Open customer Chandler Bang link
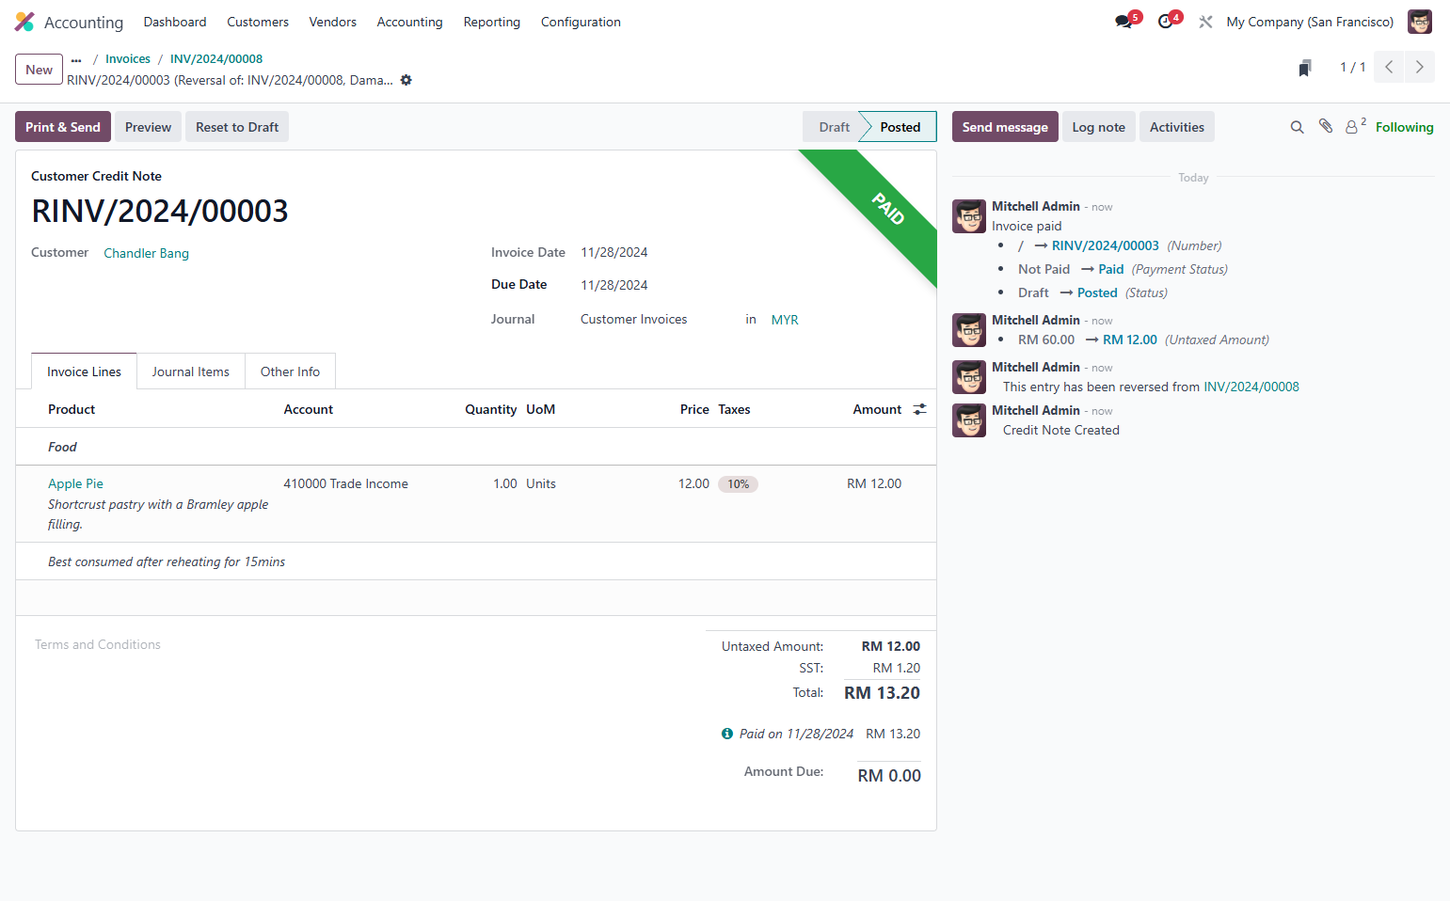Viewport: 1450px width, 901px height. pyautogui.click(x=147, y=253)
